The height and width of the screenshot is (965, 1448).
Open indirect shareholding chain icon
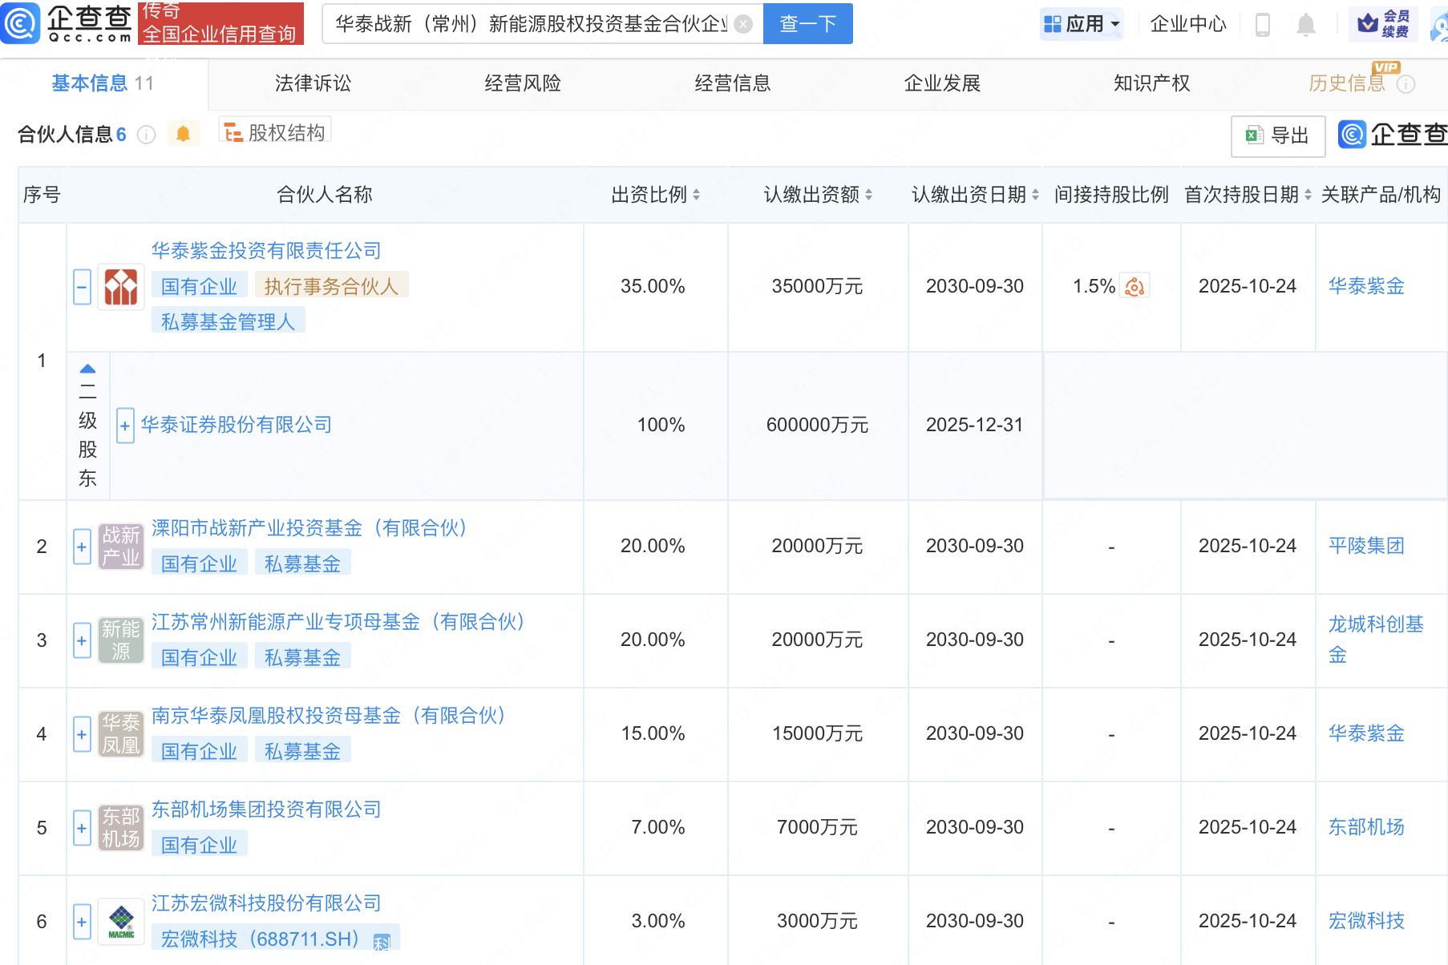(x=1135, y=287)
